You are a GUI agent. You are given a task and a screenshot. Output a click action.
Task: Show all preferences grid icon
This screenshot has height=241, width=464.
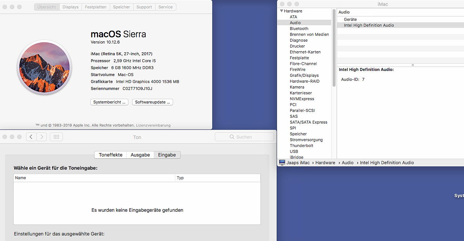click(x=56, y=137)
